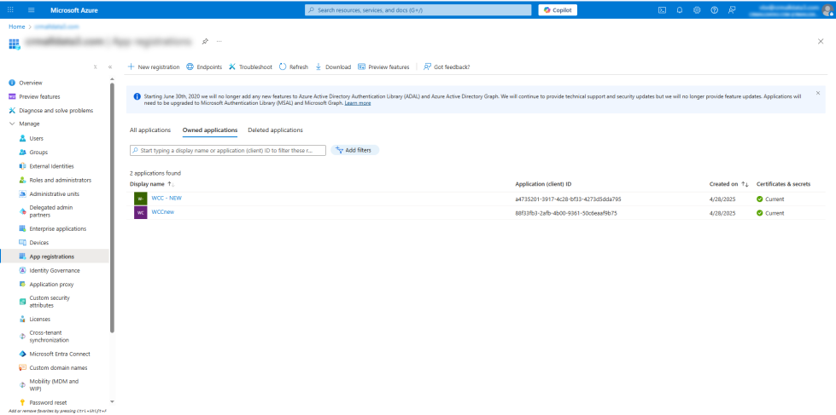Click the sidebar vertical scrollbar
836x415 pixels.
click(x=112, y=208)
